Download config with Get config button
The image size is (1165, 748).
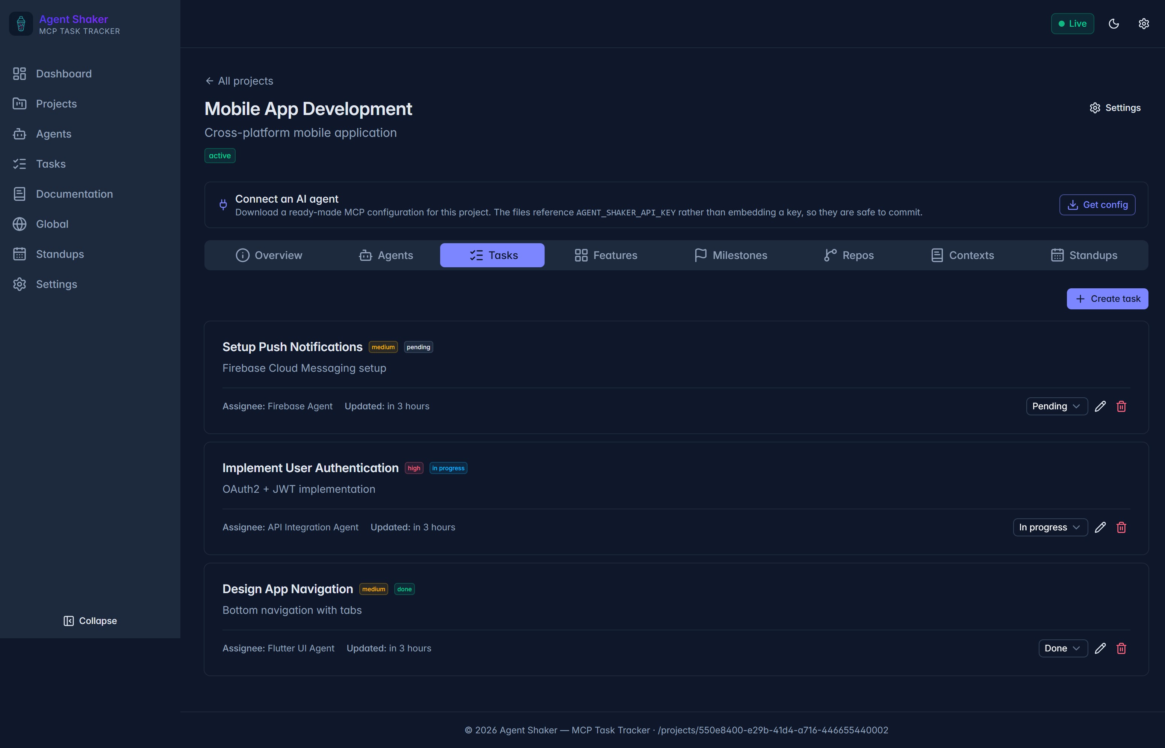[1097, 205]
